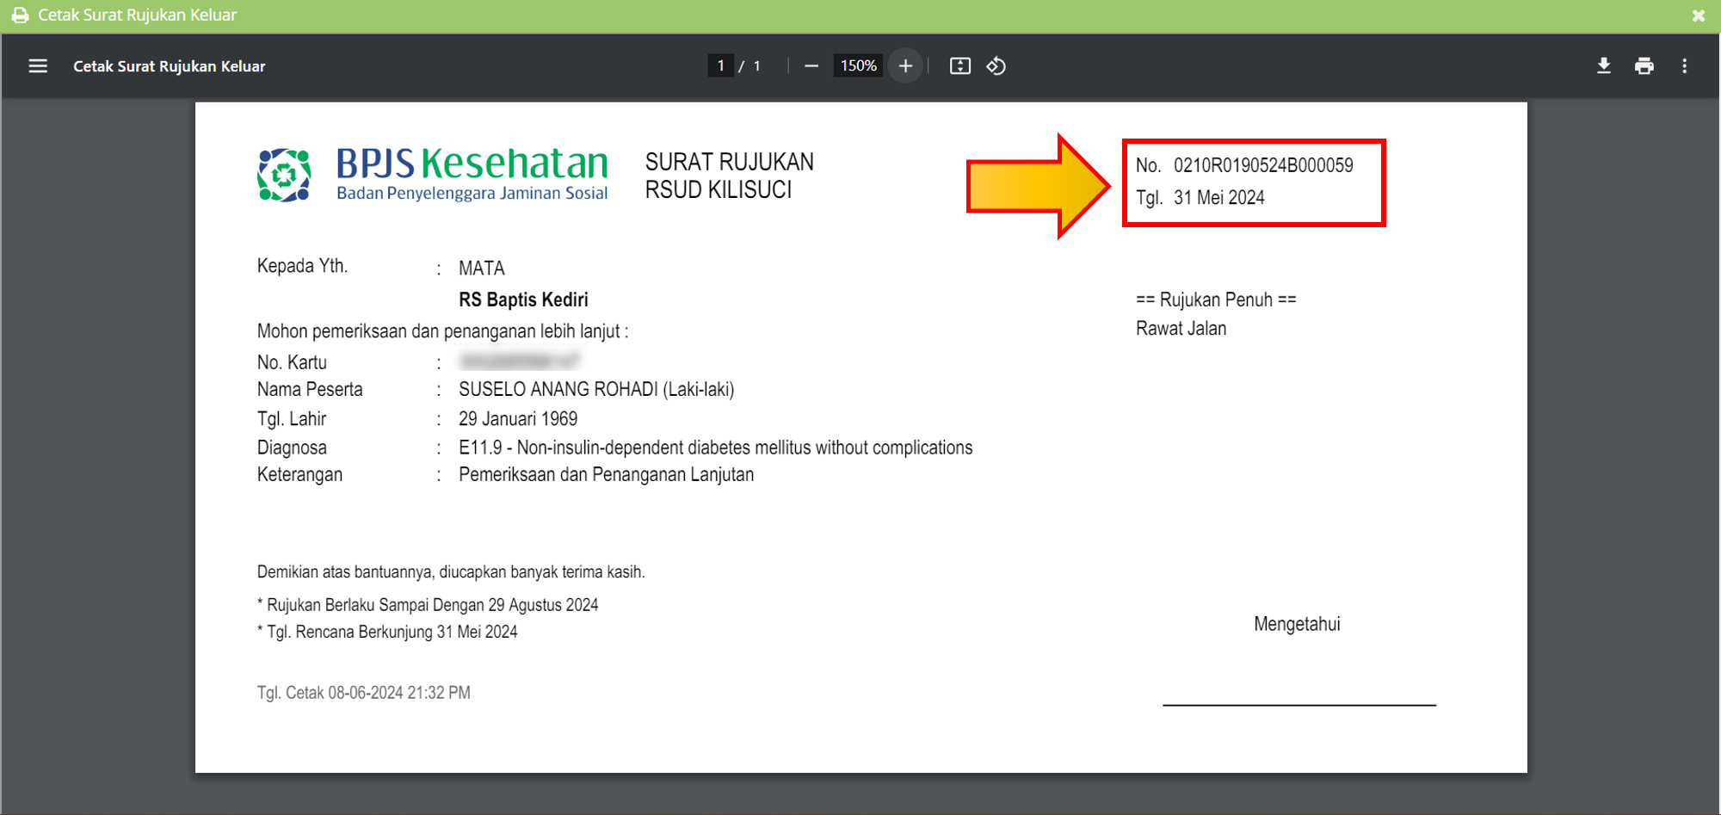The height and width of the screenshot is (815, 1721).
Task: Click Tgl. Rencana Berkunjung 31 Mei 2024 line
Action: click(387, 632)
